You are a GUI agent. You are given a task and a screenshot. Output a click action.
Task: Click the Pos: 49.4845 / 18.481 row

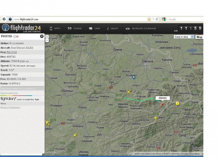[22, 79]
